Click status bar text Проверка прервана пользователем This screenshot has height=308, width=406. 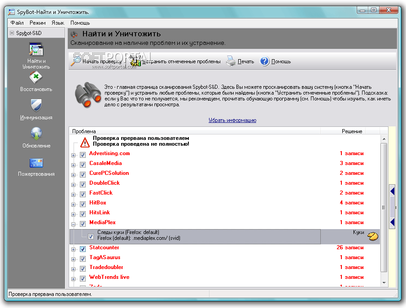tap(50, 294)
